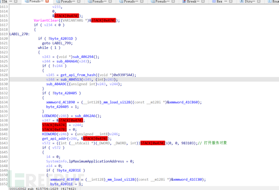Click get_api_from_hash function name

pos(78,75)
